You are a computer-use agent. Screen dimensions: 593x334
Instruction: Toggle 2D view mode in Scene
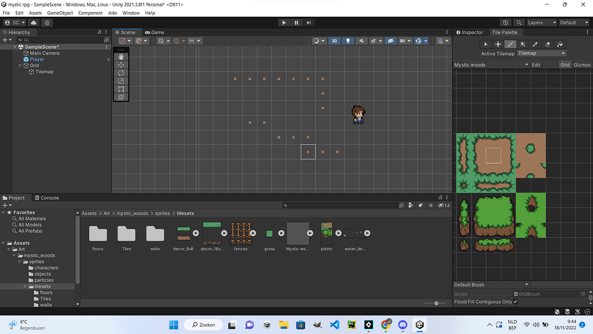[x=334, y=41]
